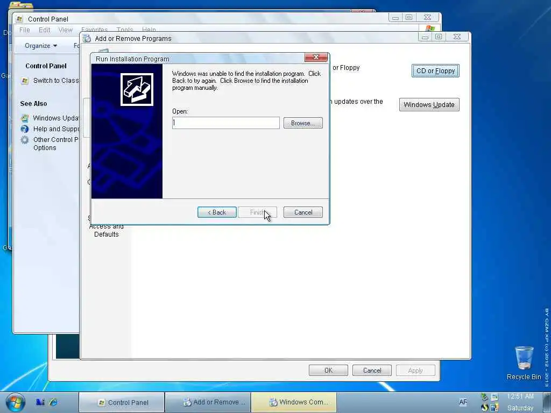Open the Help menu in Control Panel
Screen dimensions: 551x413
click(149, 30)
